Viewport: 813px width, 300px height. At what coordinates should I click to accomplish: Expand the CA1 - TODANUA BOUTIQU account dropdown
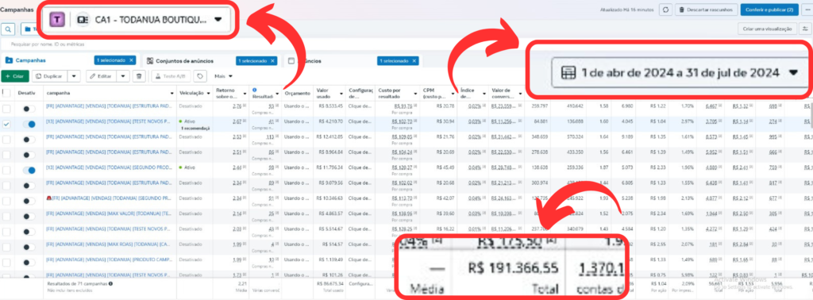click(x=218, y=20)
